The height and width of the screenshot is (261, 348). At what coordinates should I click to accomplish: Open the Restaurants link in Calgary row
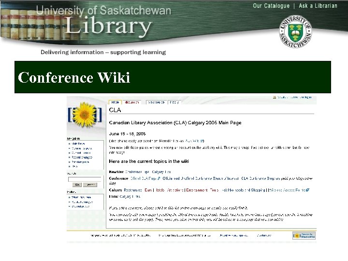[x=133, y=190]
